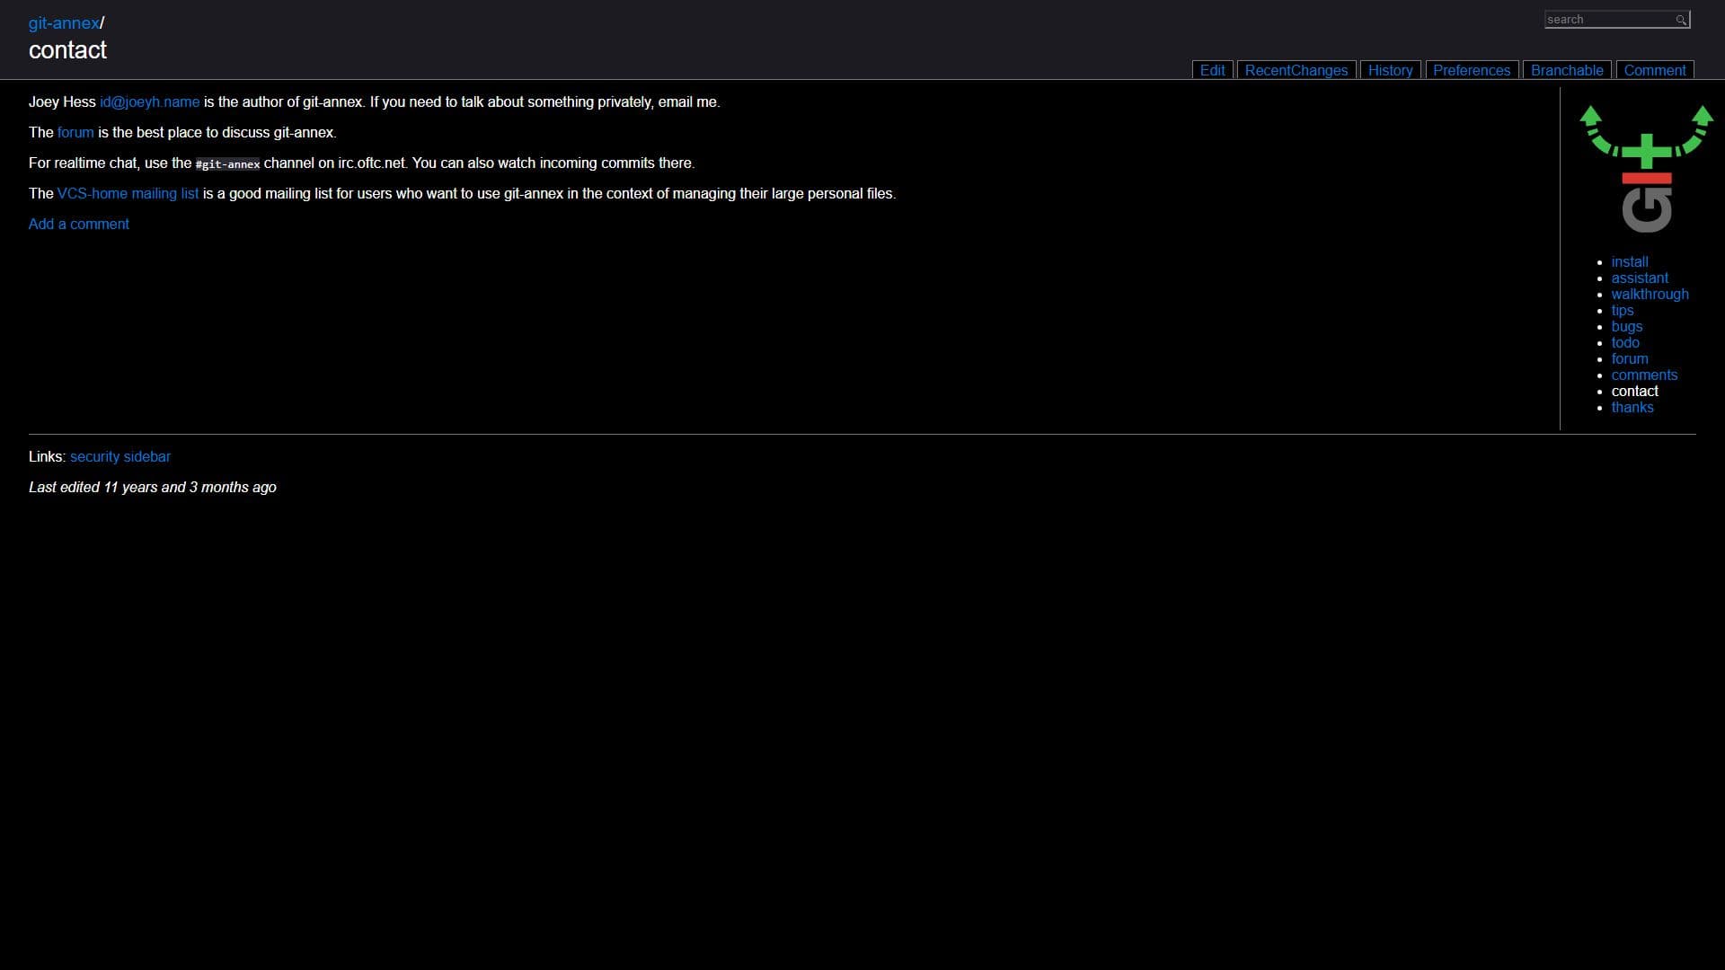This screenshot has height=970, width=1725.
Task: Open the RecentChanges tab
Action: [1296, 70]
